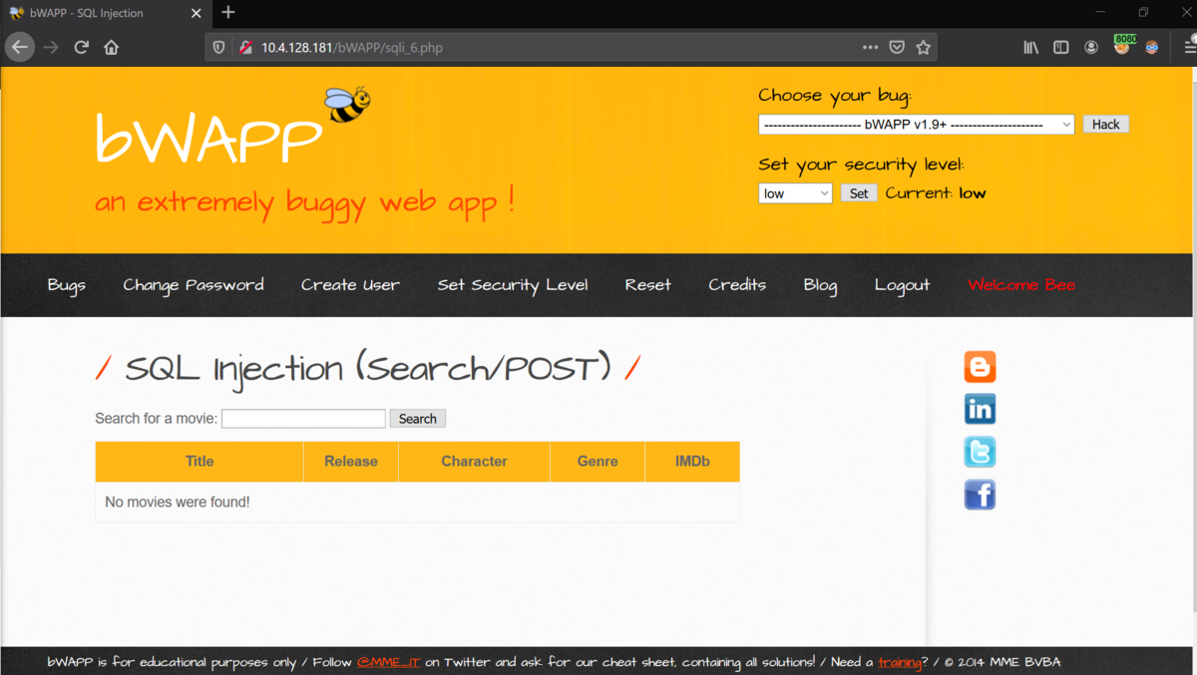Open the Firefox hamburger menu
1197x675 pixels.
tap(1189, 47)
